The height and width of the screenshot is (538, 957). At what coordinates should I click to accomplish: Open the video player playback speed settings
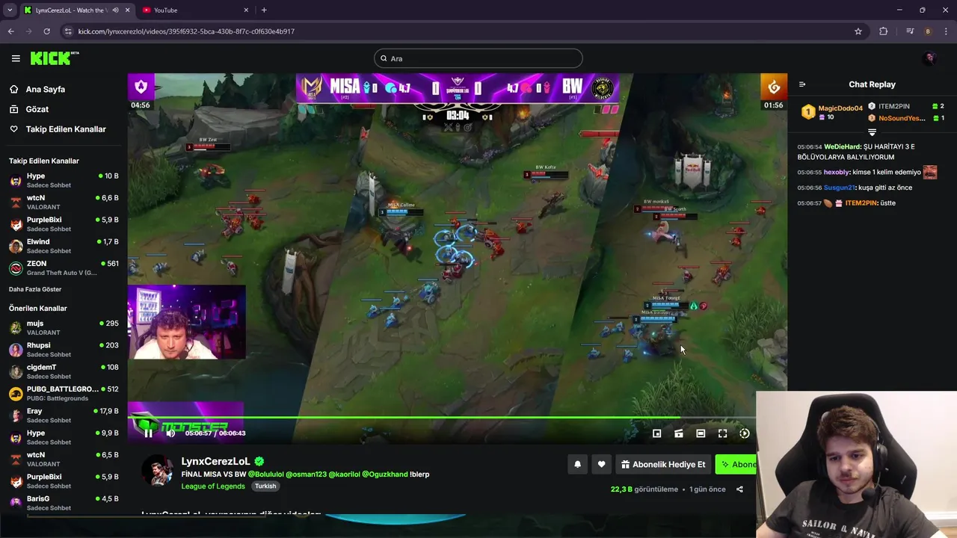(745, 433)
